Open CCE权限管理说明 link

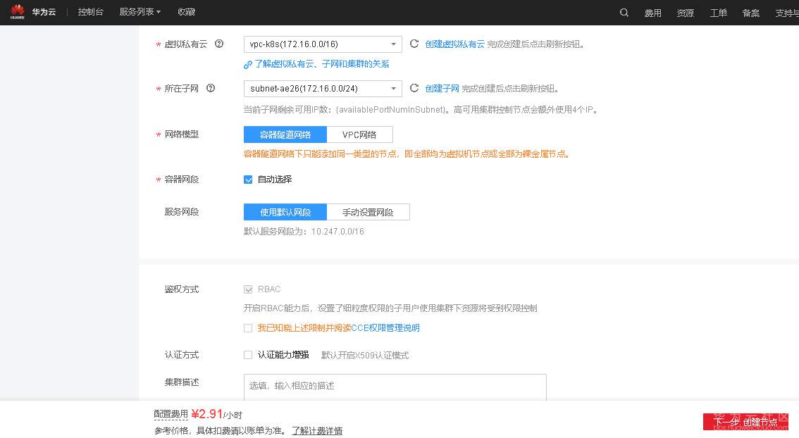tap(385, 328)
